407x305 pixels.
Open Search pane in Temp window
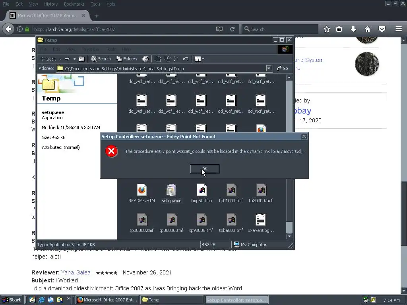pos(101,59)
